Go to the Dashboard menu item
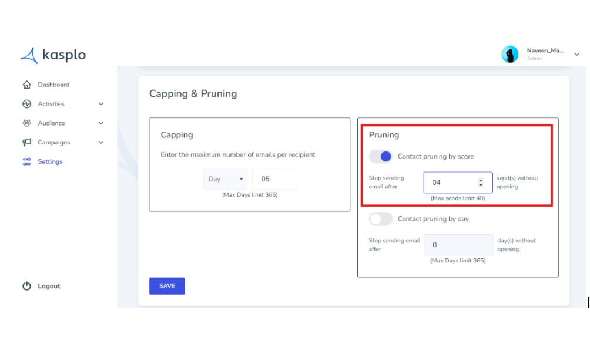590x347 pixels. click(x=53, y=85)
